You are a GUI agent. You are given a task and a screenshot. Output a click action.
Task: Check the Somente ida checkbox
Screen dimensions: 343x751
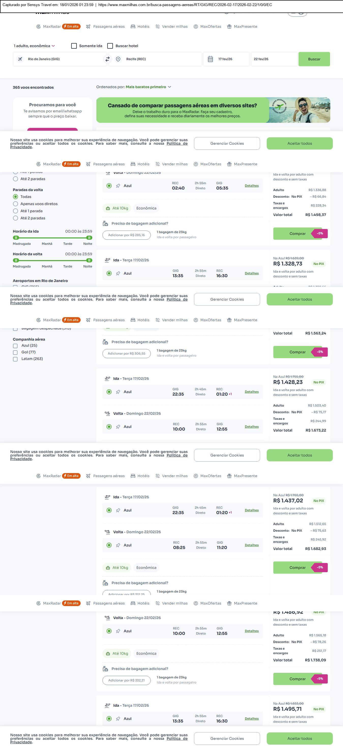click(x=74, y=46)
